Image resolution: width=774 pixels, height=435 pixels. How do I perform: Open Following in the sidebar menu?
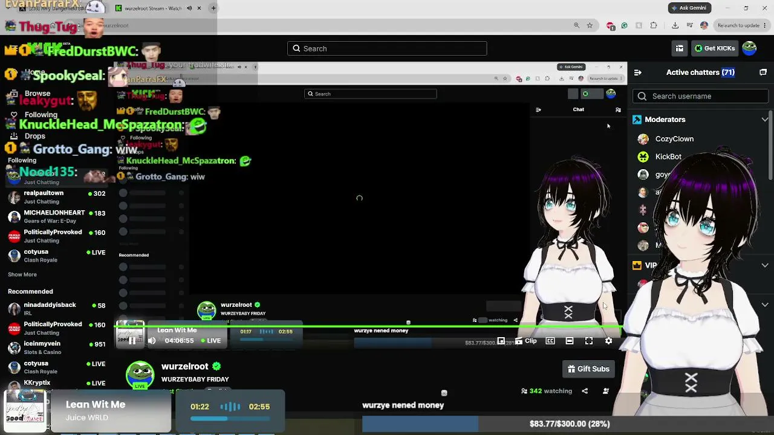click(x=41, y=115)
